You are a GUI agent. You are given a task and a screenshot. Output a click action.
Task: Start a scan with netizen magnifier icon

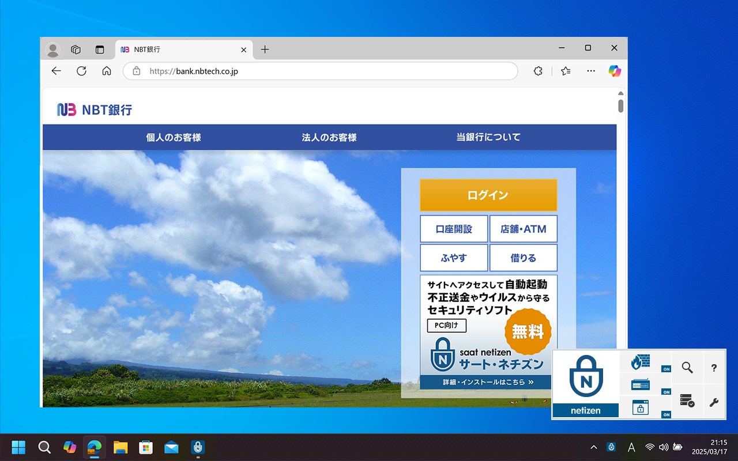pyautogui.click(x=687, y=368)
